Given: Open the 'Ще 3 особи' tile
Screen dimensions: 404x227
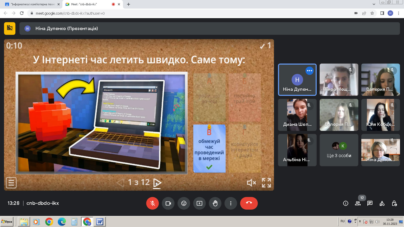Looking at the screenshot, I should (x=339, y=150).
